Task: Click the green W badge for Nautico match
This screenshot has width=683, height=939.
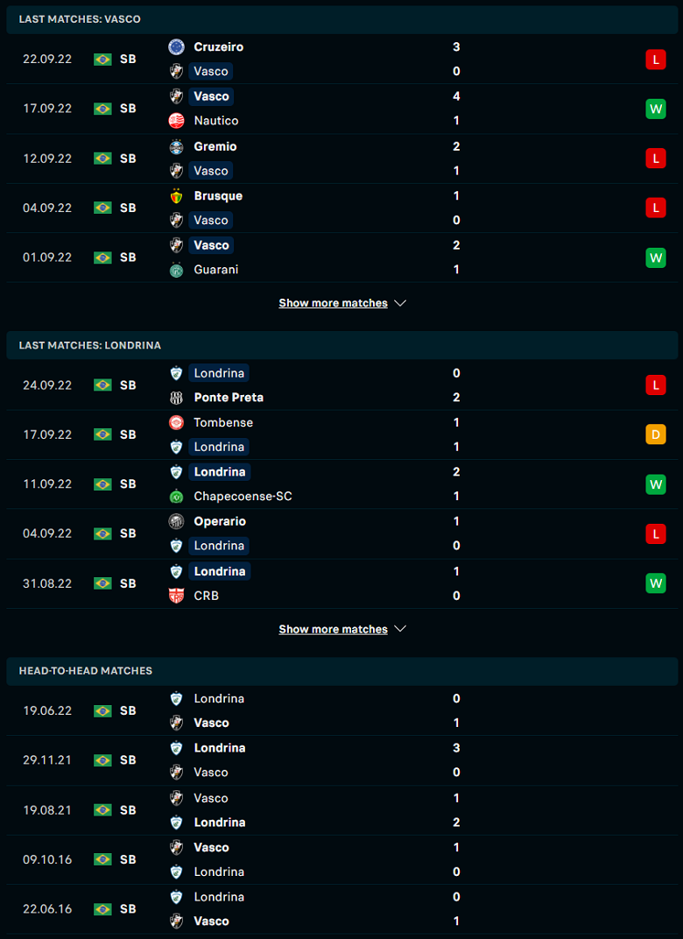Action: click(x=656, y=109)
